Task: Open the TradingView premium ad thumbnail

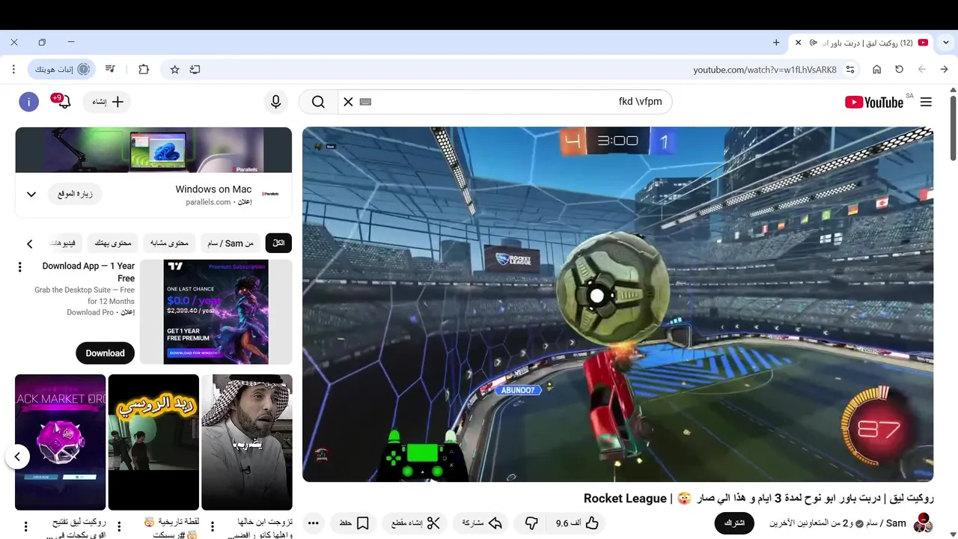Action: pyautogui.click(x=216, y=312)
